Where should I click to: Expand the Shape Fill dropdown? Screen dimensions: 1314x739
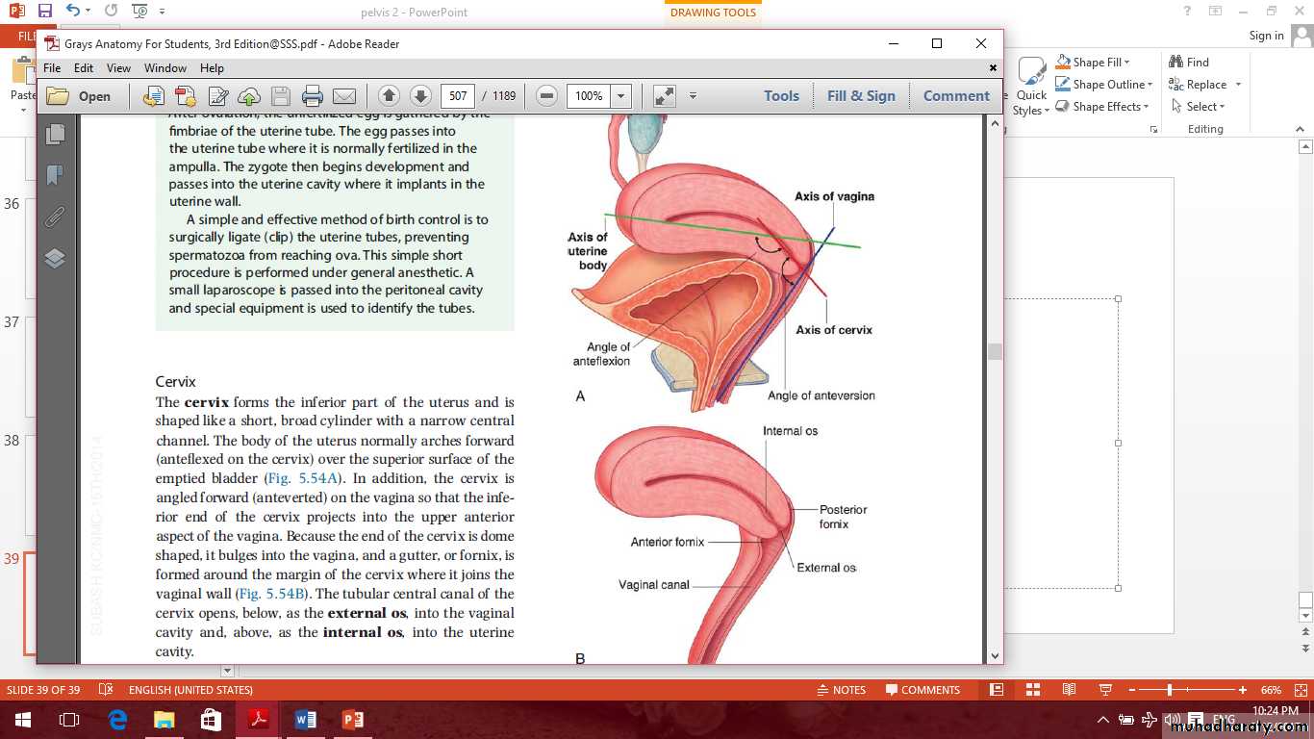pyautogui.click(x=1126, y=63)
